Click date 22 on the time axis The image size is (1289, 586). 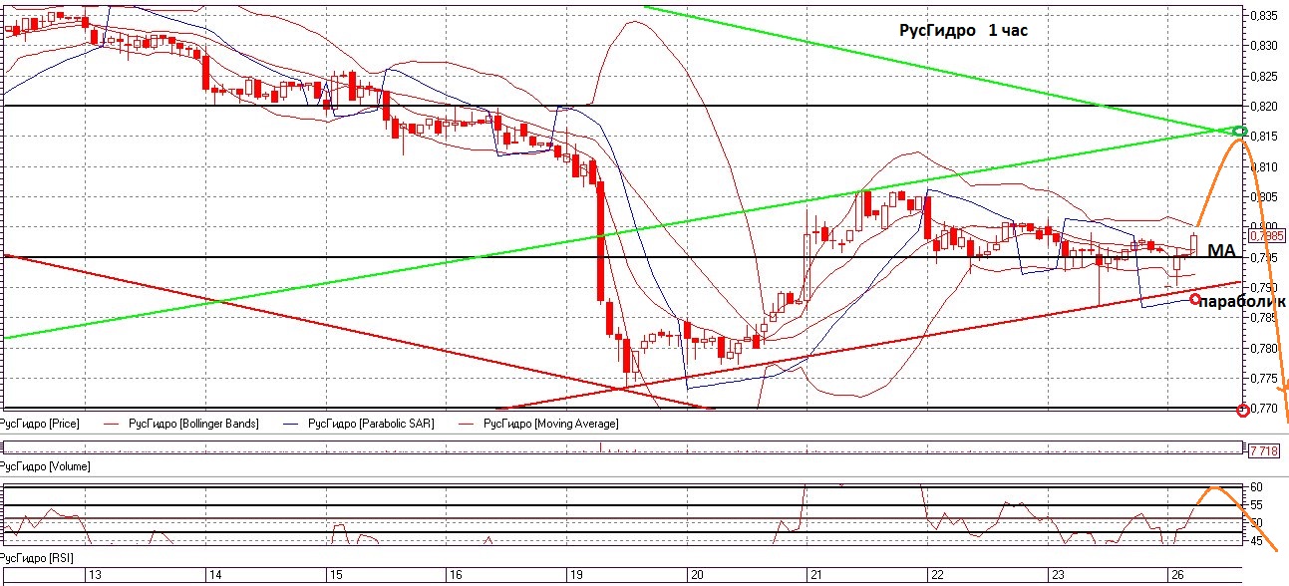tap(937, 575)
